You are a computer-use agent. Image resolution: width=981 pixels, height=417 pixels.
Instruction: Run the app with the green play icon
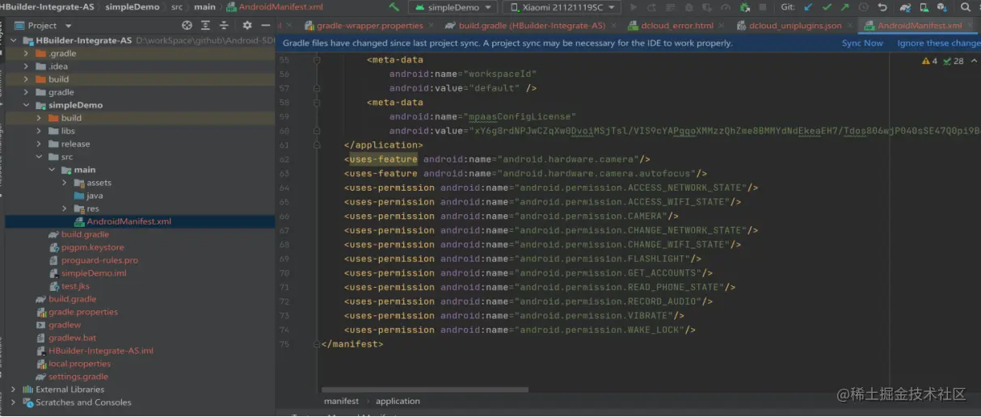coord(633,7)
